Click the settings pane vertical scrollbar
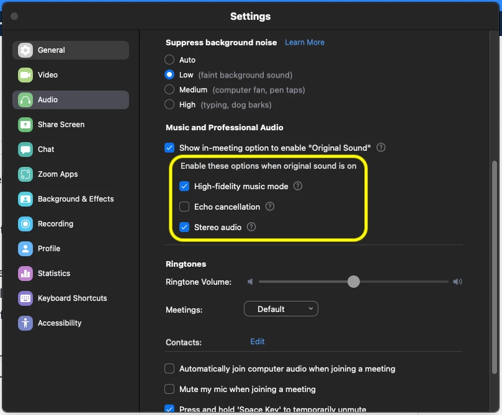 pyautogui.click(x=495, y=267)
